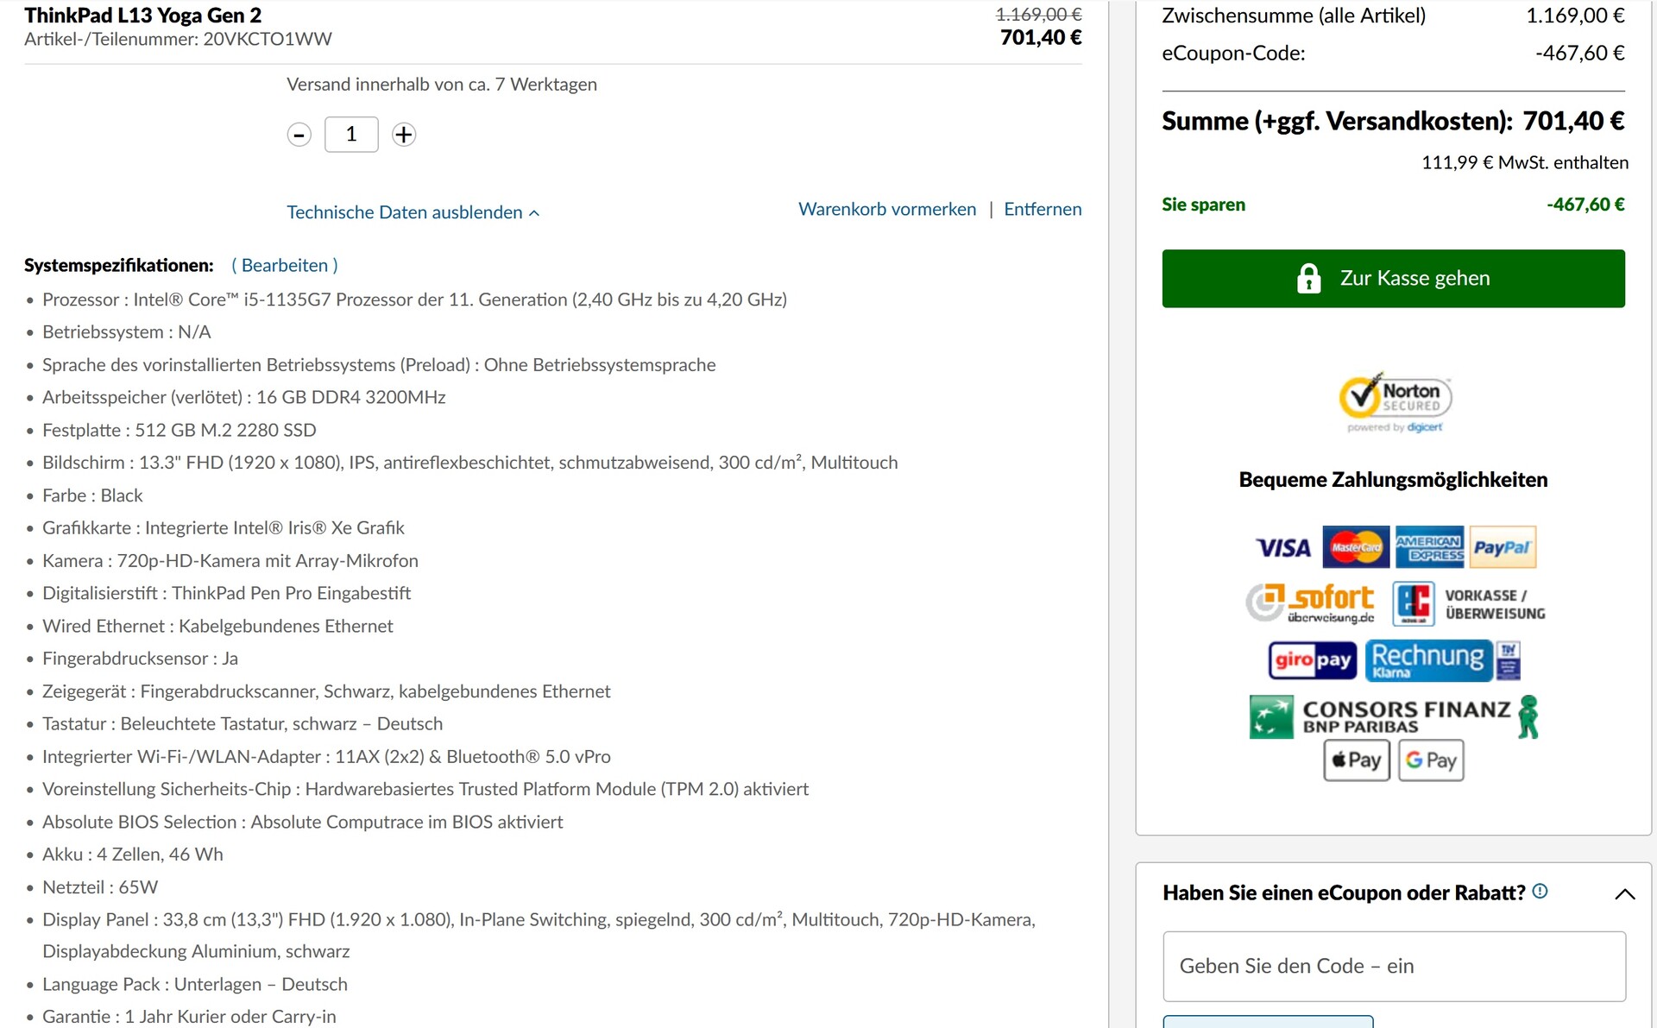Remove item with Entfernen link
This screenshot has height=1028, width=1657.
[1042, 209]
